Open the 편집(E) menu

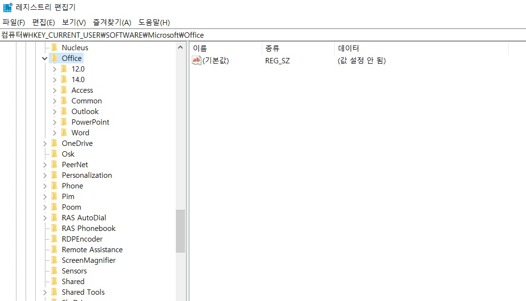(x=43, y=23)
